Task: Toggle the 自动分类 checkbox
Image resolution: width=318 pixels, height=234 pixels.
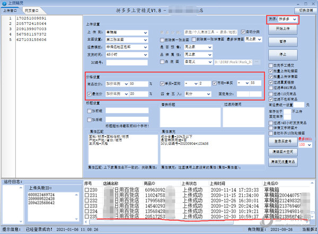Action: pos(243,32)
